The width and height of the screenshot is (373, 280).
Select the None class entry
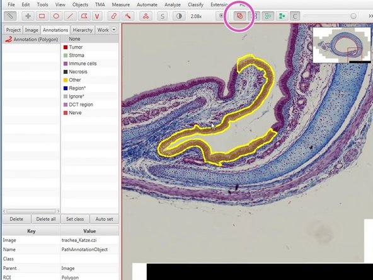[90, 39]
